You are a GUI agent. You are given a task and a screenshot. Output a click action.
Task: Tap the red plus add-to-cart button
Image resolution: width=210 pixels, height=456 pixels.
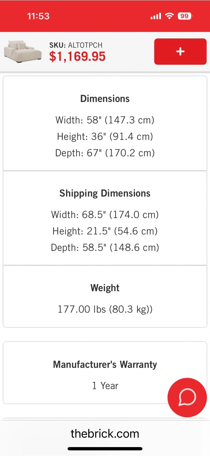180,52
